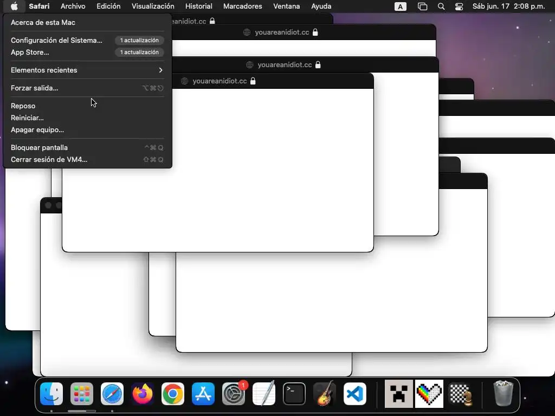Choose Apagar equipo… menu entry
Image resolution: width=555 pixels, height=416 pixels.
[87, 130]
